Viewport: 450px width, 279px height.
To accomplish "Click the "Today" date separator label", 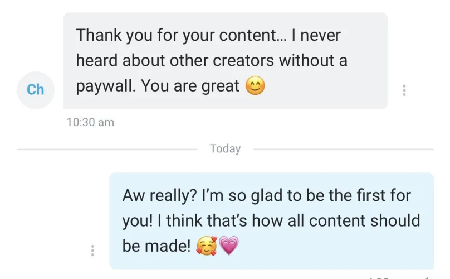I will (x=225, y=149).
